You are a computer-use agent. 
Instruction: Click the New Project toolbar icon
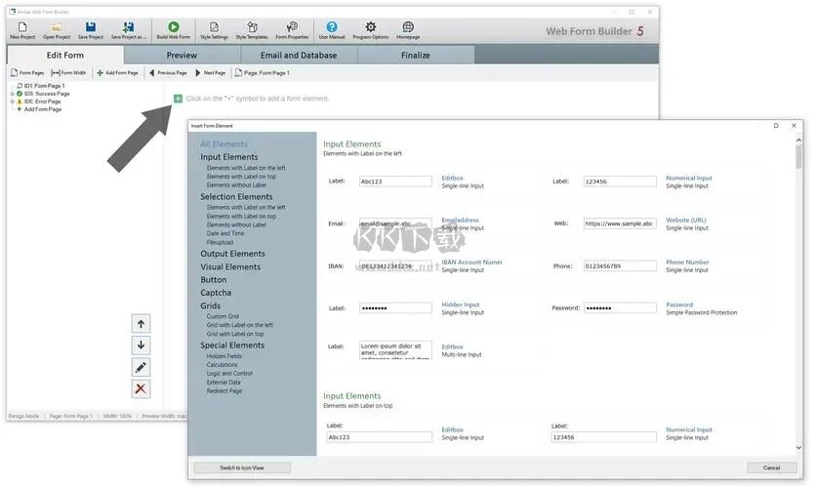pos(21,27)
